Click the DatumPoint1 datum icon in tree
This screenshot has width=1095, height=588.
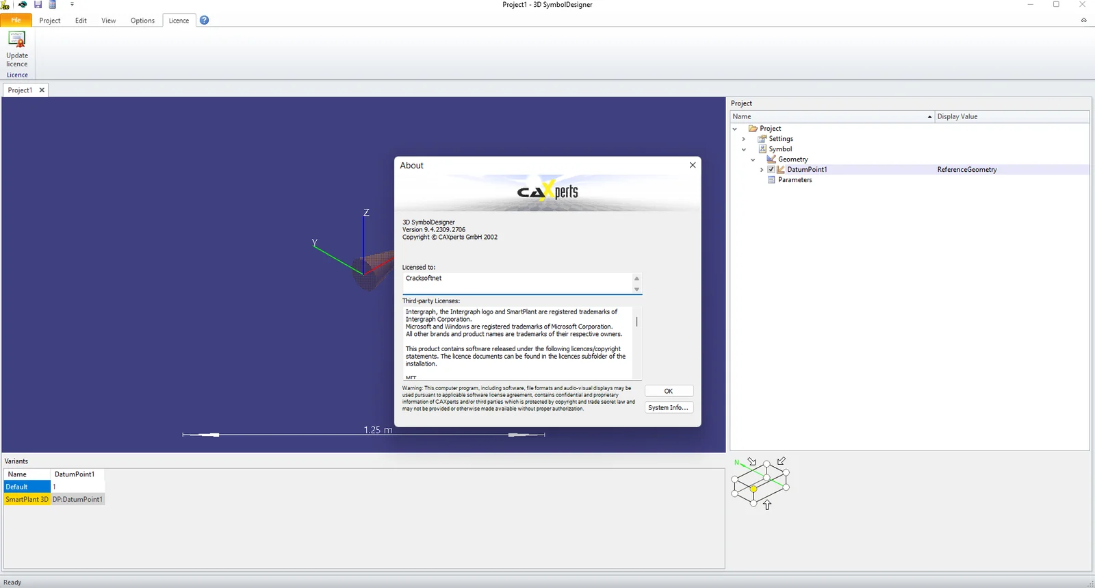pyautogui.click(x=781, y=170)
